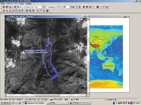Expand the Nouvelle base de données dropdown
Viewport: 141px width, 105px height.
tap(43, 7)
